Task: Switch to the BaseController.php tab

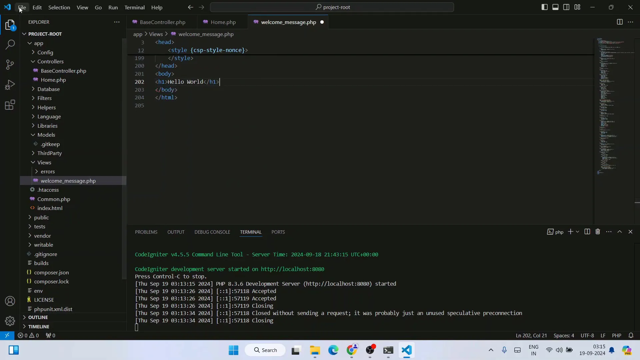Action: click(x=162, y=22)
